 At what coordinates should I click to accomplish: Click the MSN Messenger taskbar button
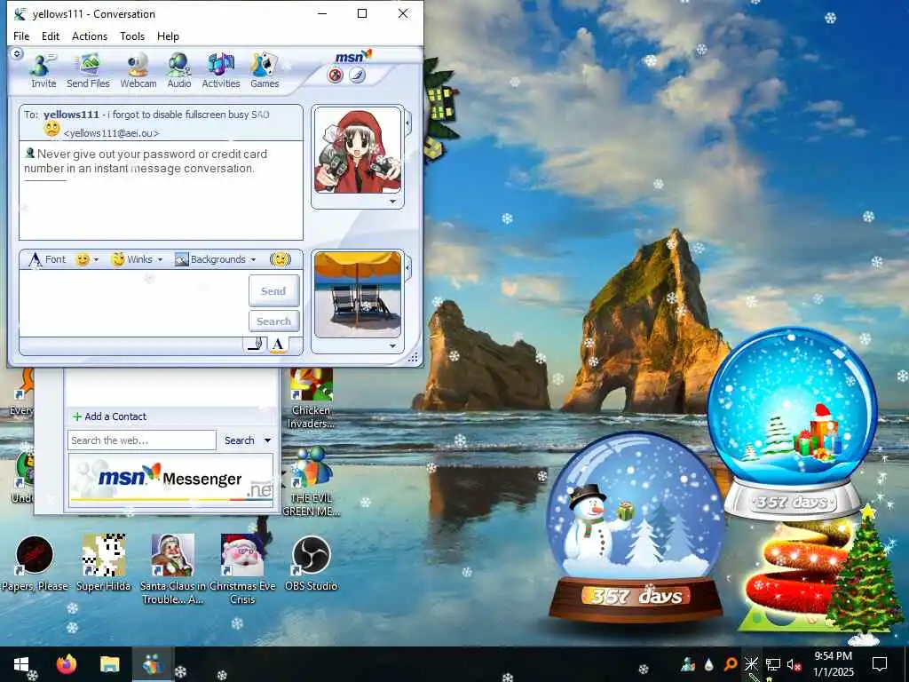pyautogui.click(x=153, y=664)
